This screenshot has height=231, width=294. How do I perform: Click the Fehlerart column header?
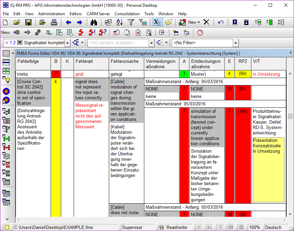click(91, 64)
